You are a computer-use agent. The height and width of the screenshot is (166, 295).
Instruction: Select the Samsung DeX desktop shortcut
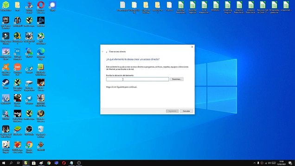(x=18, y=69)
